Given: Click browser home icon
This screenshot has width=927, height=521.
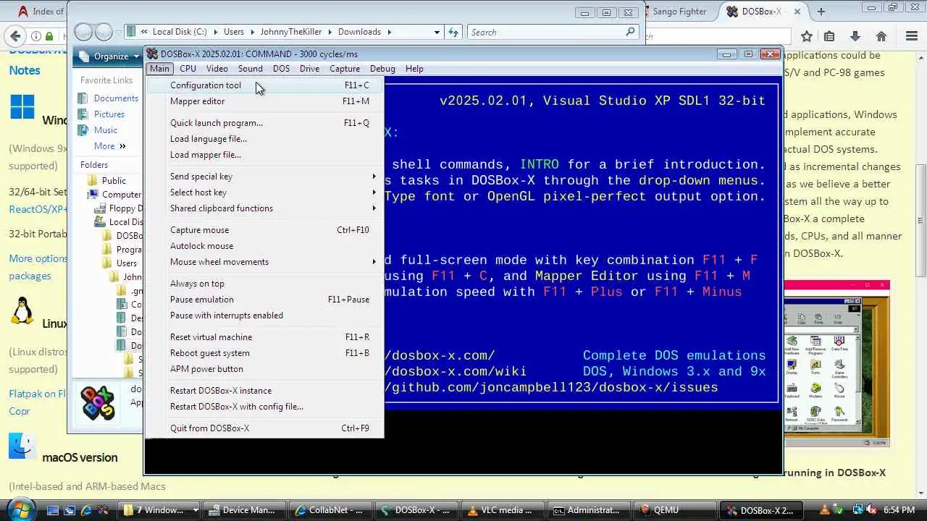Looking at the screenshot, I should point(881,36).
